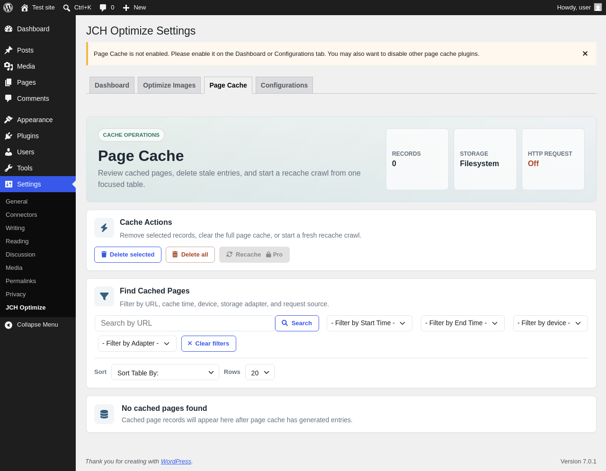Open Discussion settings submenu
Image resolution: width=606 pixels, height=471 pixels.
tap(20, 255)
